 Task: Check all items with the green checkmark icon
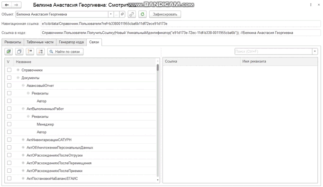click(x=9, y=52)
